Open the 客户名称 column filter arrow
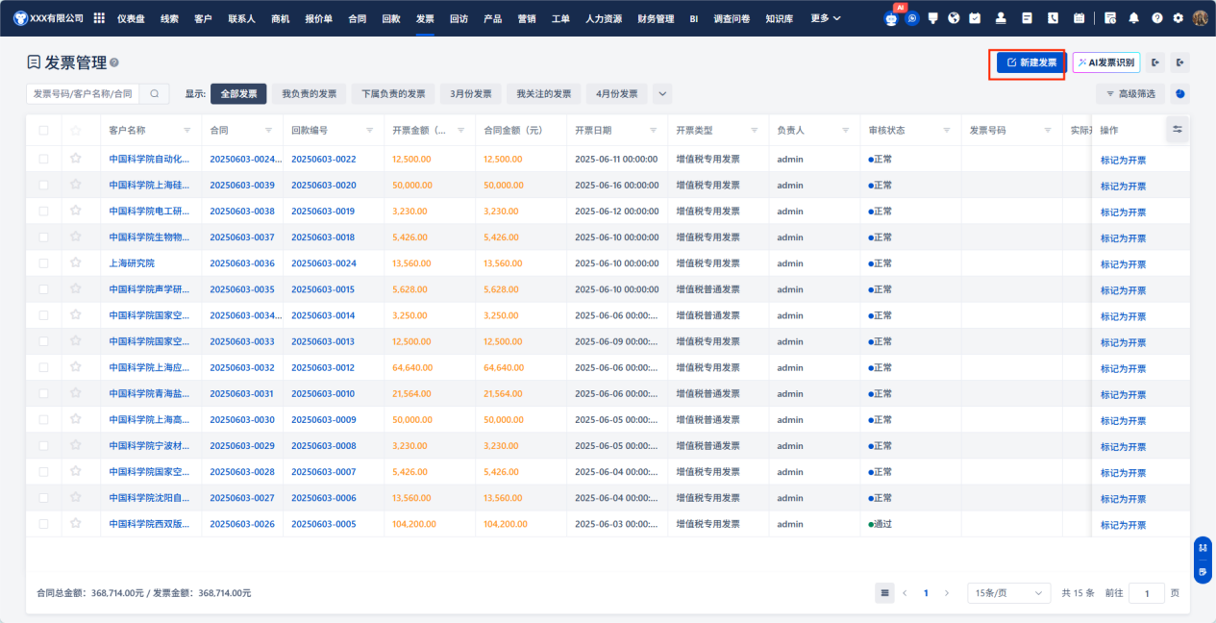 [x=187, y=130]
